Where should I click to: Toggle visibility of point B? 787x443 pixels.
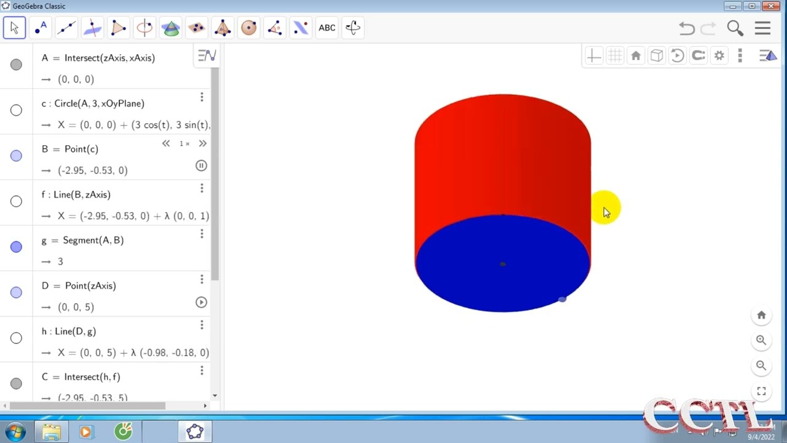(x=16, y=156)
